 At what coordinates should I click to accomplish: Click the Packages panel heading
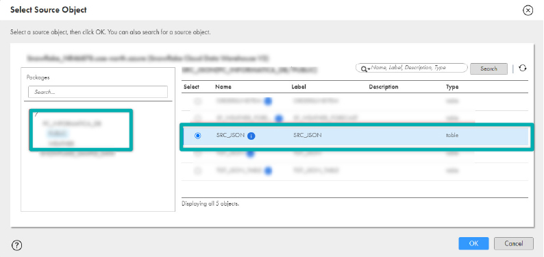pyautogui.click(x=38, y=77)
